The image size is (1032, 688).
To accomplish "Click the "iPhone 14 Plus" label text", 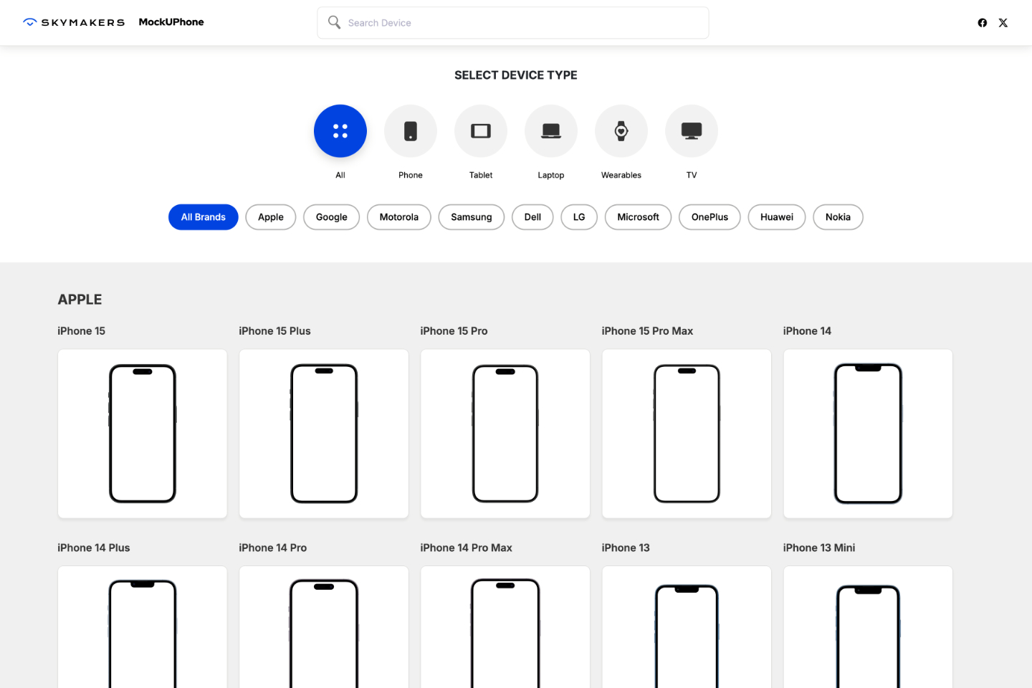I will tap(94, 548).
